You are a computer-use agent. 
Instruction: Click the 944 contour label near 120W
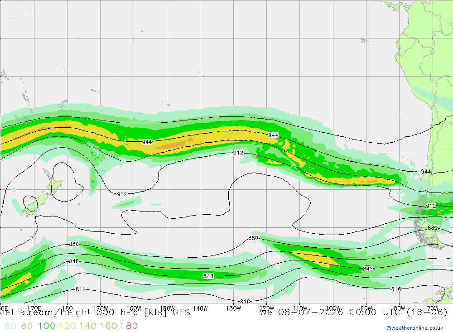coord(273,135)
